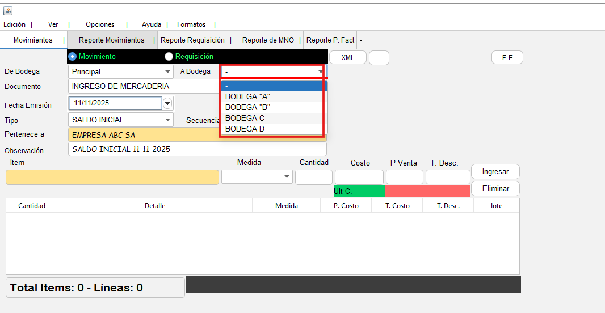Screen dimensions: 605x313
Task: Click the XML button
Action: click(348, 57)
